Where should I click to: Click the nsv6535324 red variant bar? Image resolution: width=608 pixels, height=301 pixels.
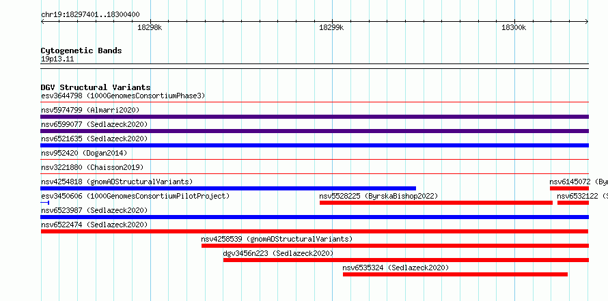[455, 274]
